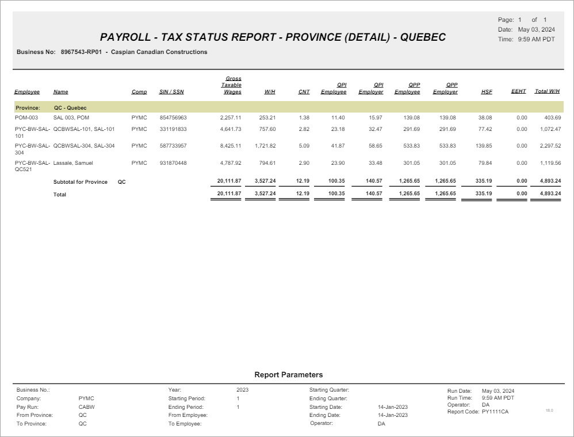Select employee ID POM-003
The width and height of the screenshot is (574, 437).
[x=26, y=118]
